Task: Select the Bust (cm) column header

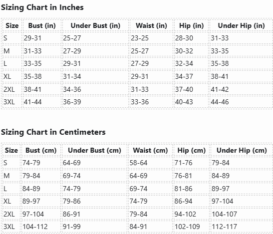Action: click(41, 150)
